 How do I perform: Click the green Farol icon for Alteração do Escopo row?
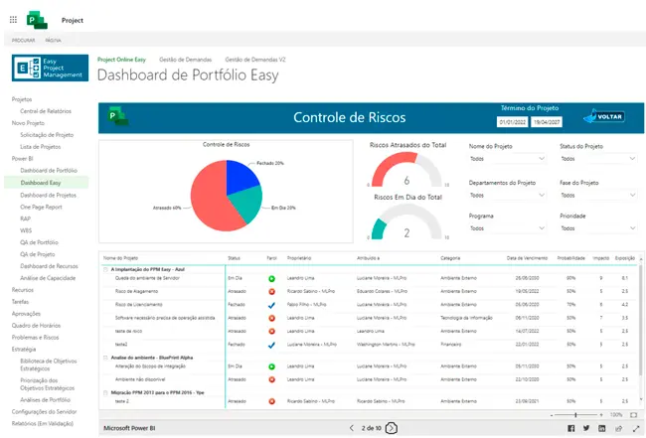[x=271, y=366]
